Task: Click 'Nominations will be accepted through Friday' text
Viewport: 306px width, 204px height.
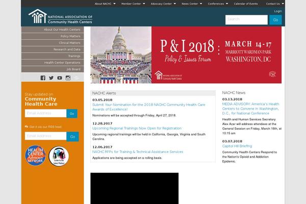Action: point(134,115)
